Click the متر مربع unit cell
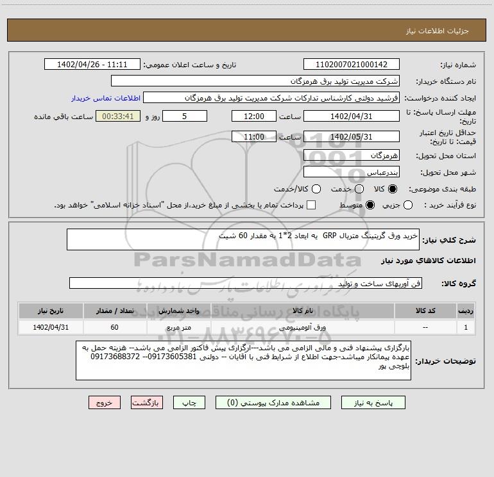The image size is (494, 477). click(178, 327)
